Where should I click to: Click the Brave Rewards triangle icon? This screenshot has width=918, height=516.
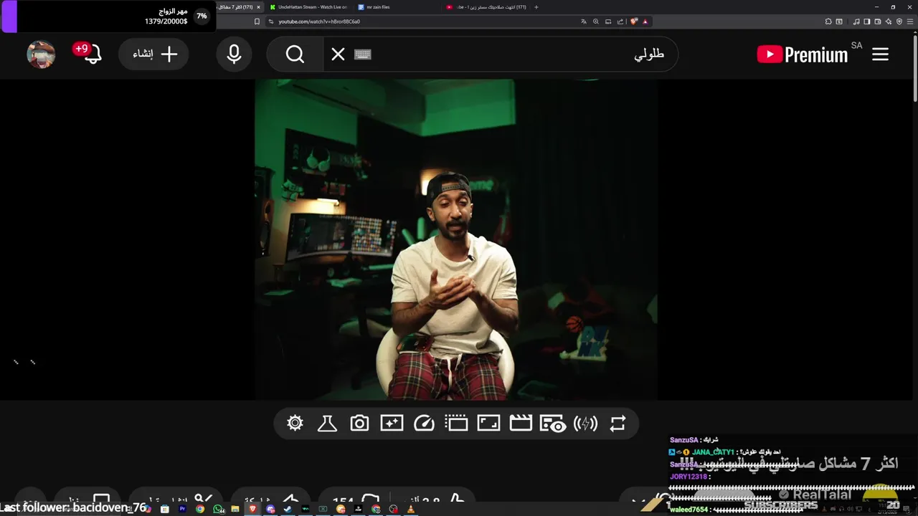pos(645,21)
